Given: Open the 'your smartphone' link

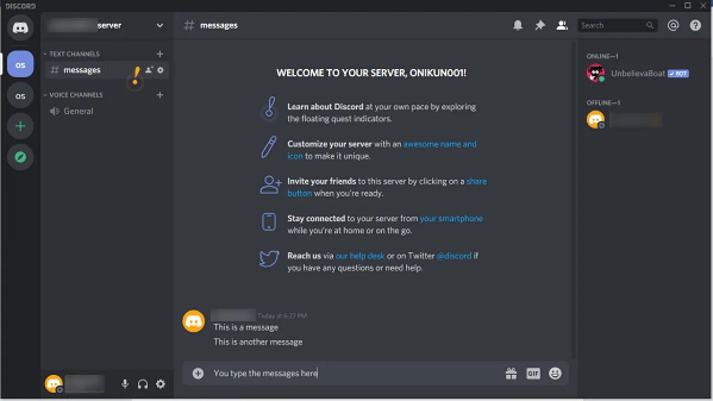Looking at the screenshot, I should [x=451, y=218].
